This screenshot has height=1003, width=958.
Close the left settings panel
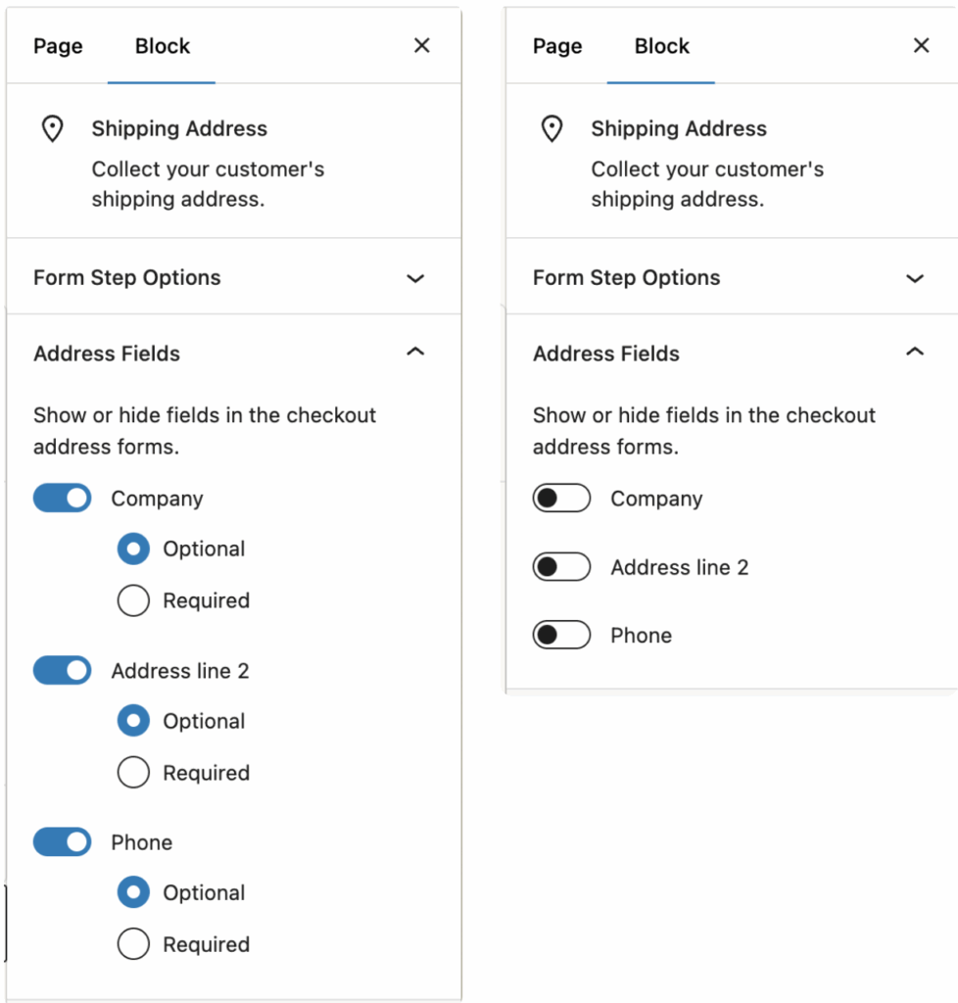422,46
